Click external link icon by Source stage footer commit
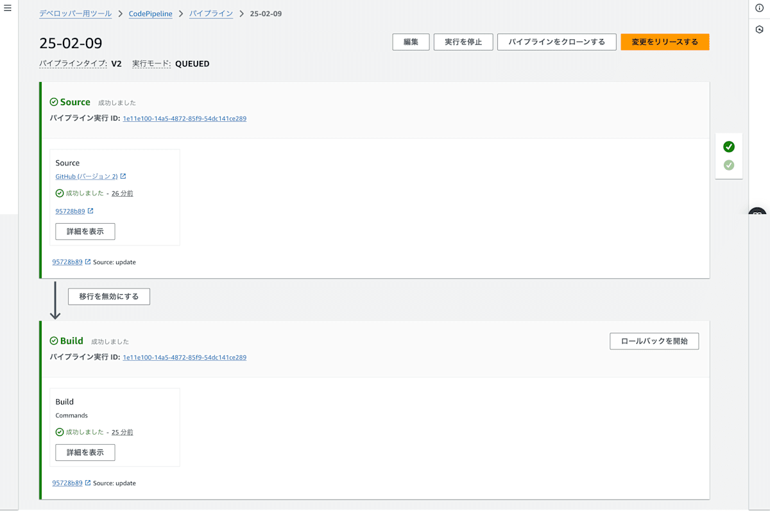 pyautogui.click(x=88, y=262)
